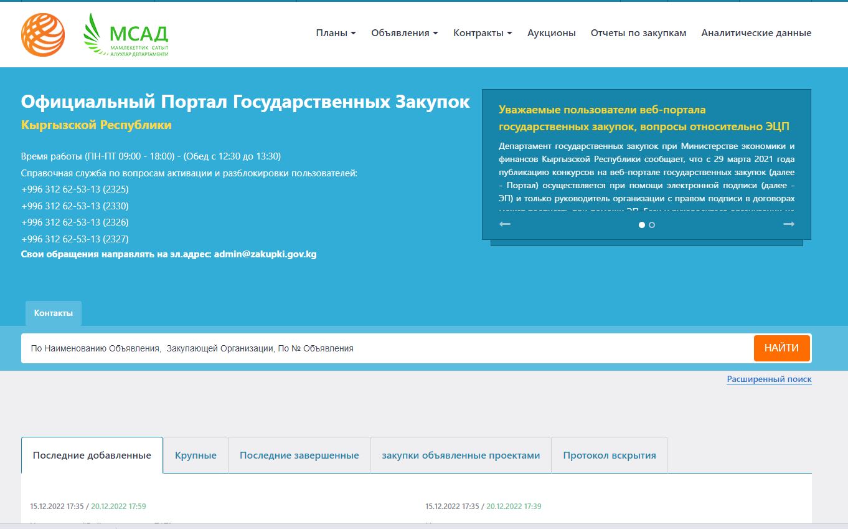Show the Протокол вскрытия tab
Screen dimensions: 848x529
coord(610,455)
